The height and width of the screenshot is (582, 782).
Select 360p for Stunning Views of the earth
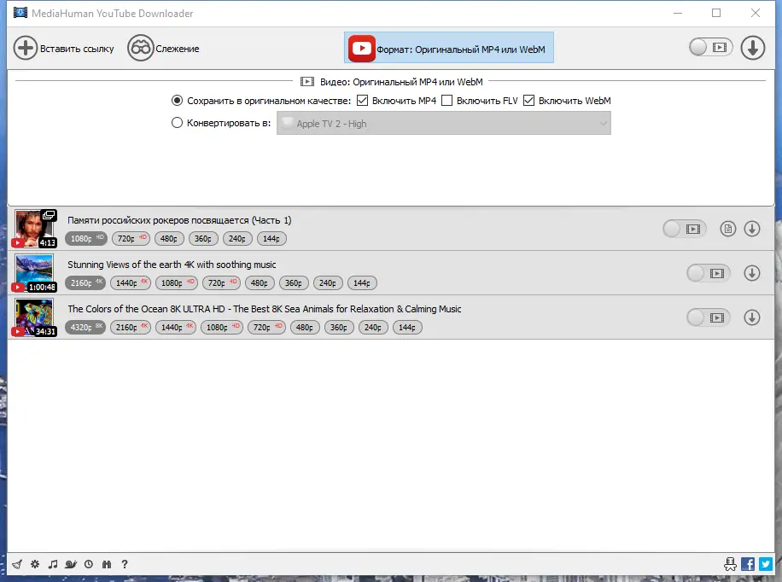[x=294, y=283]
